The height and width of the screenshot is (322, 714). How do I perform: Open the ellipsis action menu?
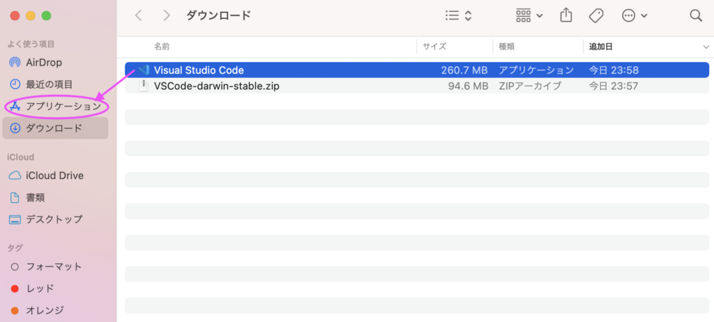pyautogui.click(x=635, y=16)
